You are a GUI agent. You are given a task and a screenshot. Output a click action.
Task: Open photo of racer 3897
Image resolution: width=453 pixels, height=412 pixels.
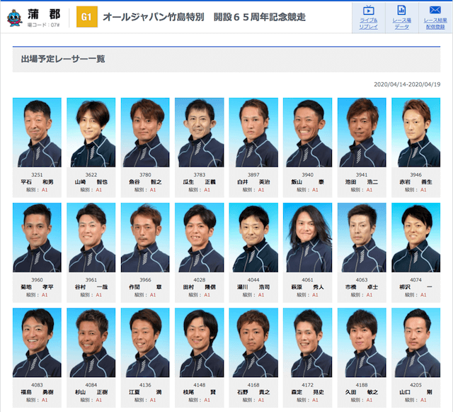[x=253, y=133]
